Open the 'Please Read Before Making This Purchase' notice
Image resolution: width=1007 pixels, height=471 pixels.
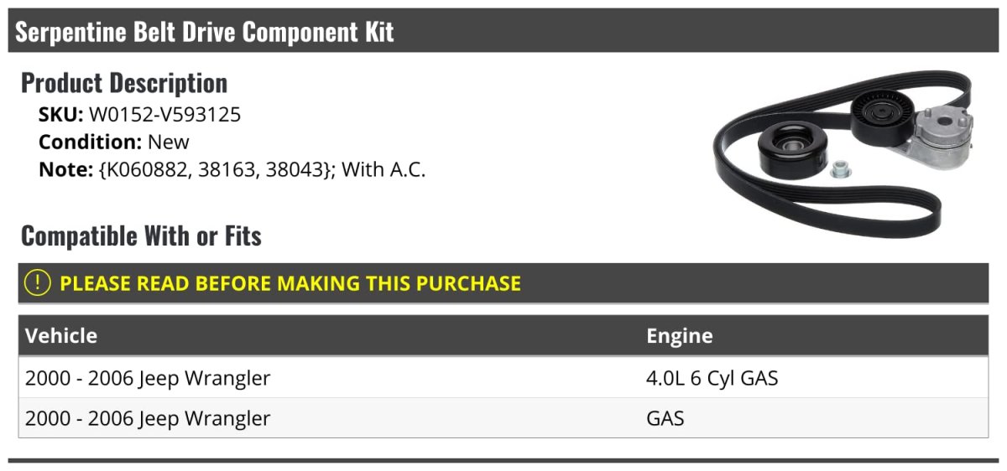click(290, 283)
